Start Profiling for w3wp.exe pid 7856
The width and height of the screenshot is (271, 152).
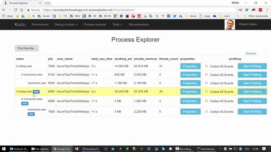252,66
